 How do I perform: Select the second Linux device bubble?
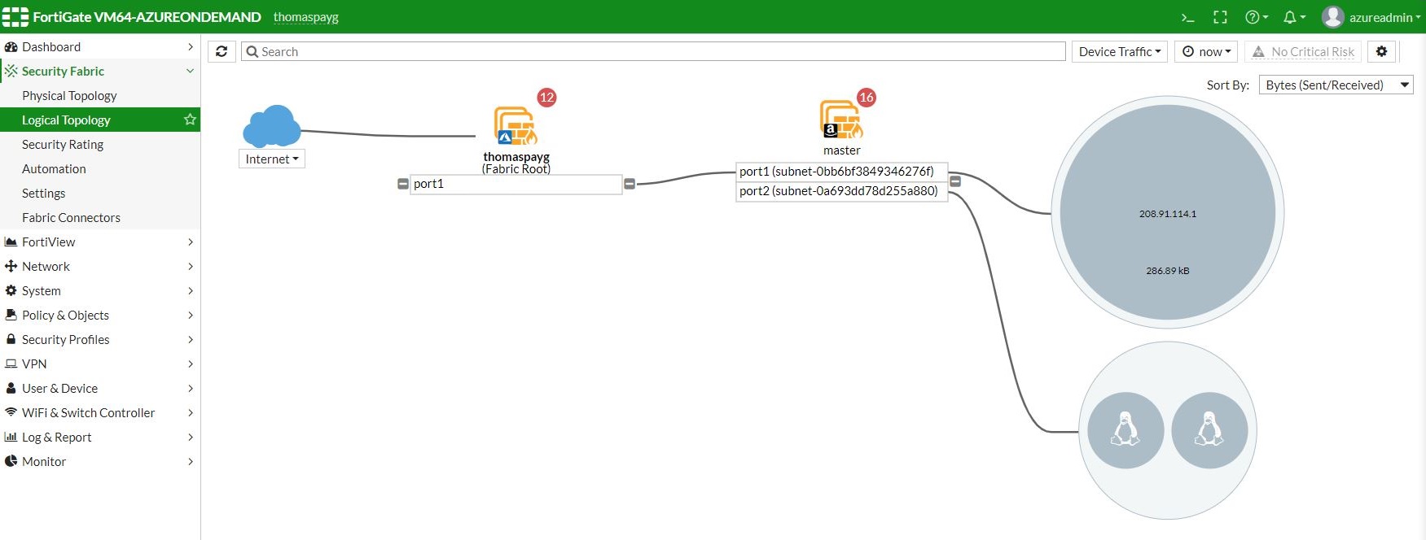(1209, 430)
